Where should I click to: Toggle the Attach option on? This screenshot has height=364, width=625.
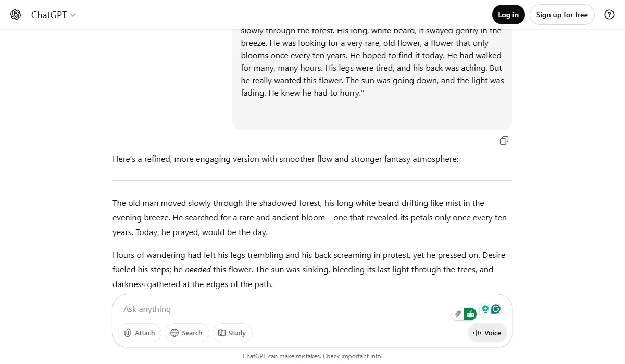139,333
